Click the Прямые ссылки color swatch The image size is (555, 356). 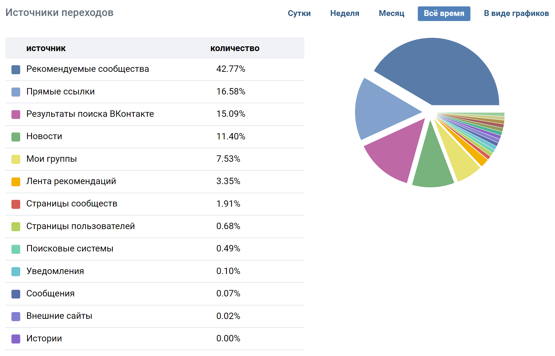(16, 92)
